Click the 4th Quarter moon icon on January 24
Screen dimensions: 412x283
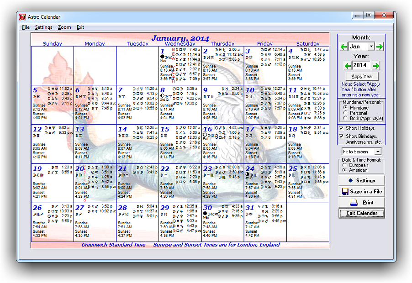[x=247, y=174]
